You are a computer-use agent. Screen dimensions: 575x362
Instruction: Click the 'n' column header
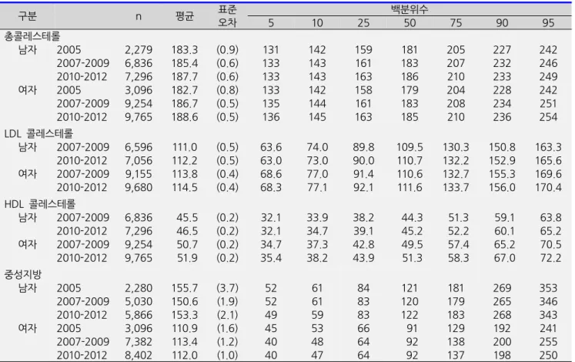coord(139,17)
